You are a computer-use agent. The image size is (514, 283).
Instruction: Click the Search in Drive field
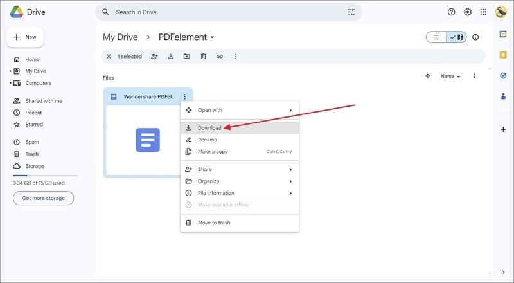pyautogui.click(x=229, y=12)
